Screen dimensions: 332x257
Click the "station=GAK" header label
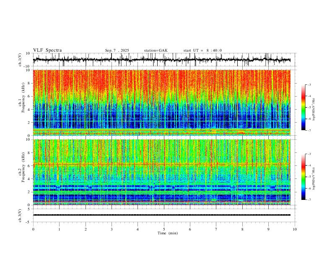(156, 50)
